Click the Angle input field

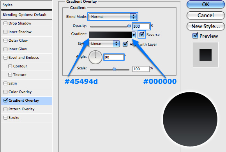tap(114, 57)
